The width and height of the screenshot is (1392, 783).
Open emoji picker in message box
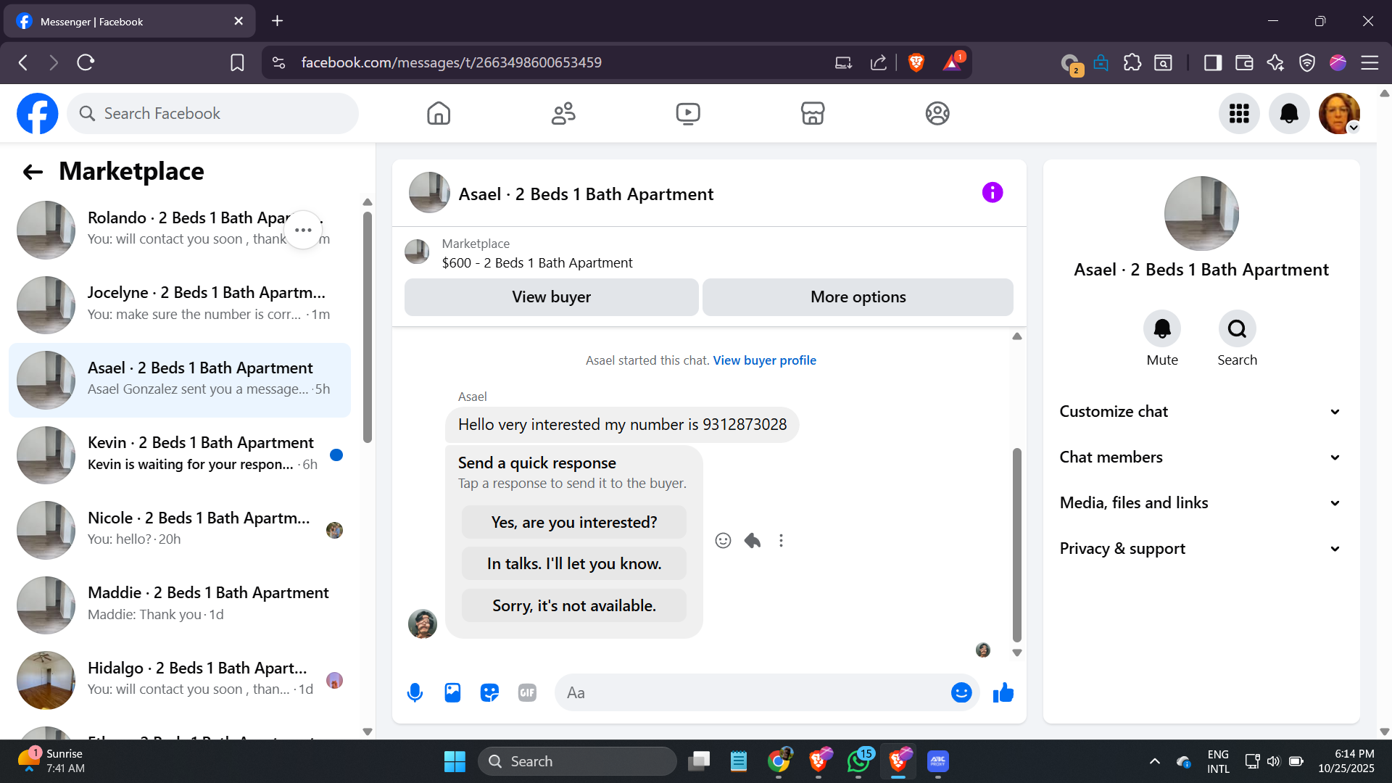[961, 693]
